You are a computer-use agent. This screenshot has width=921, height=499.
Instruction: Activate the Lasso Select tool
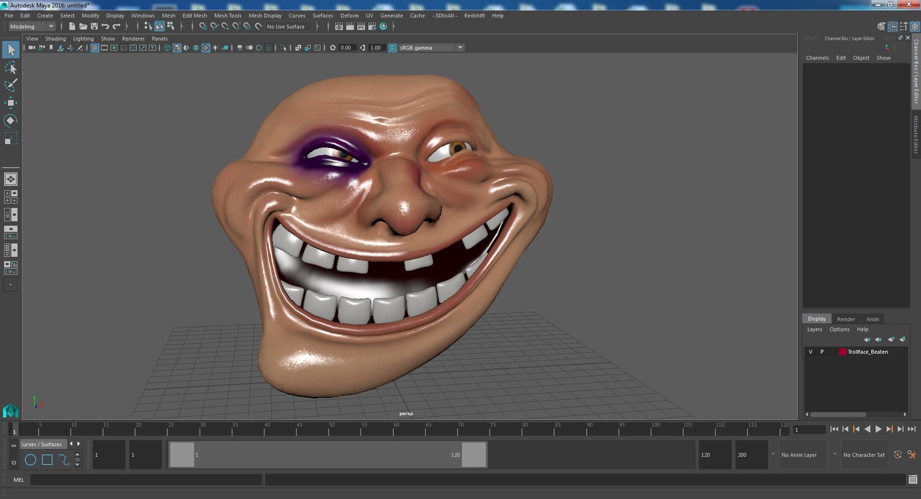(11, 68)
